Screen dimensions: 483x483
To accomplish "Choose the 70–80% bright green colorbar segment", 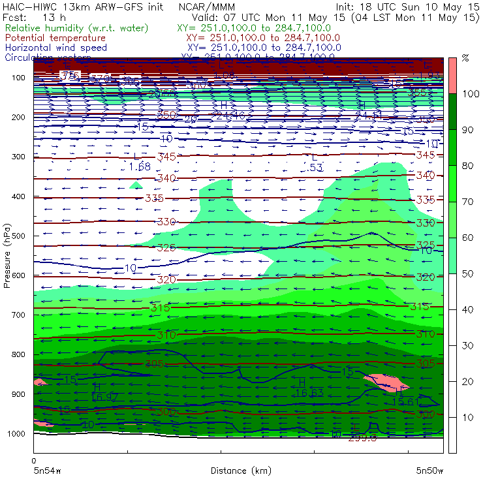I will 452,183.
